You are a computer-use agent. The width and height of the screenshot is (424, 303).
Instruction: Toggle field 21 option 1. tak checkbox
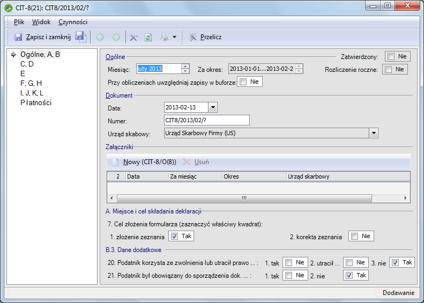pos(288,276)
